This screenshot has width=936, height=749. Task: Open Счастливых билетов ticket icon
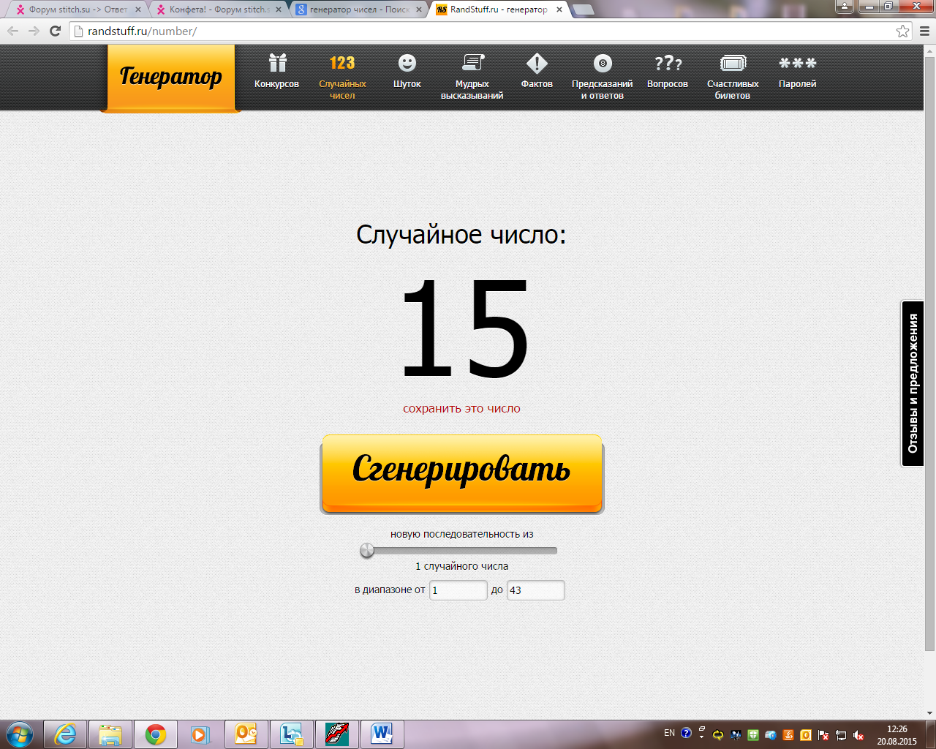pos(732,64)
